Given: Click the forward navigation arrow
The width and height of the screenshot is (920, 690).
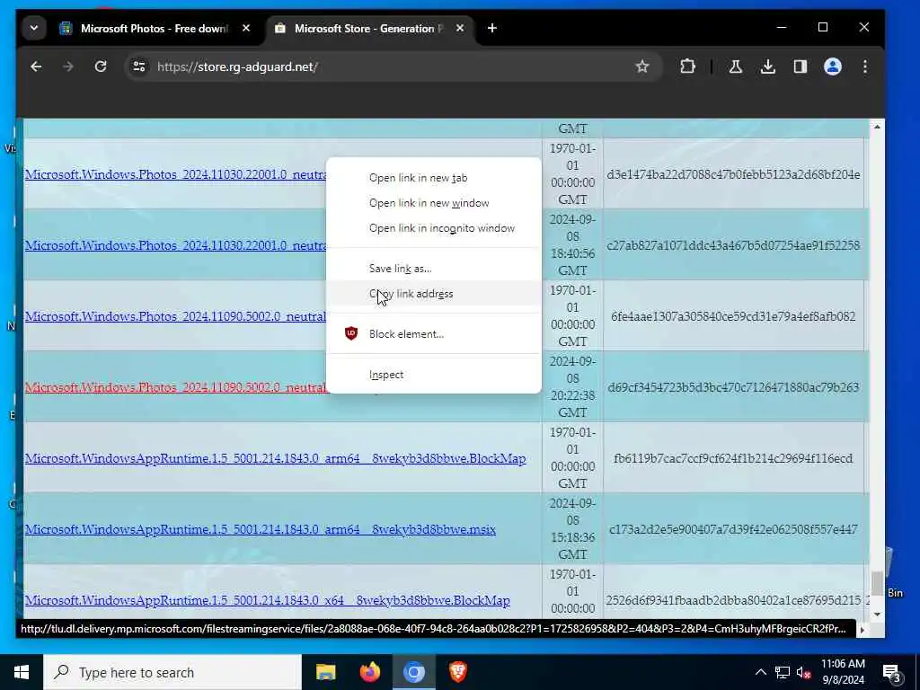Looking at the screenshot, I should pyautogui.click(x=68, y=66).
